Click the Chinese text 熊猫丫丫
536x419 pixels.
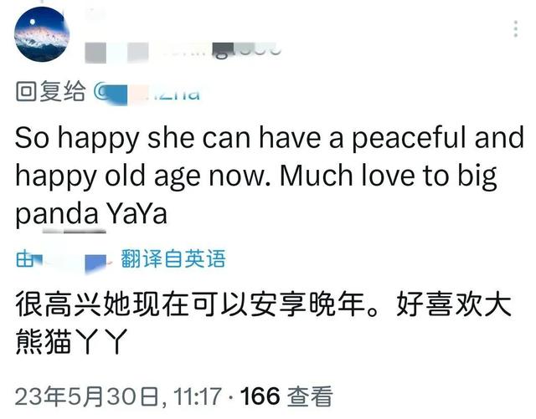(x=72, y=341)
